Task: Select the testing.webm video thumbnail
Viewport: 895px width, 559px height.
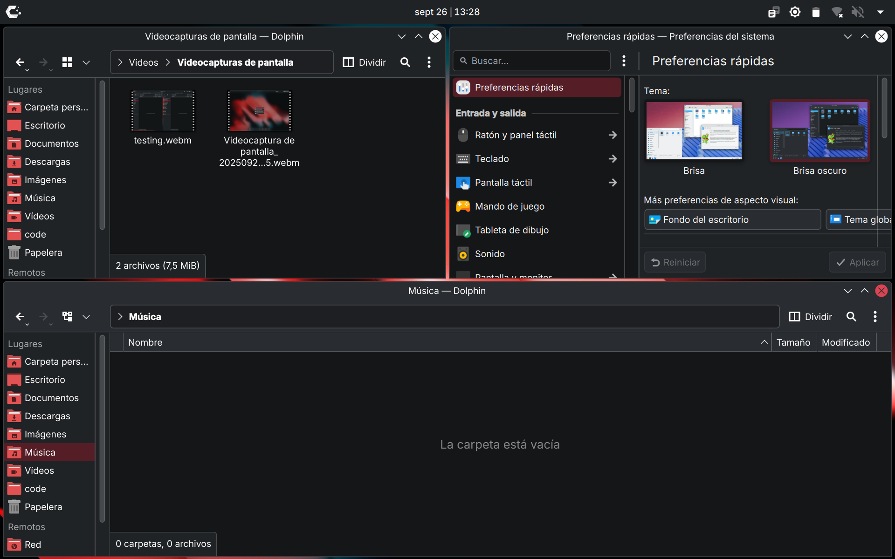Action: (x=163, y=111)
